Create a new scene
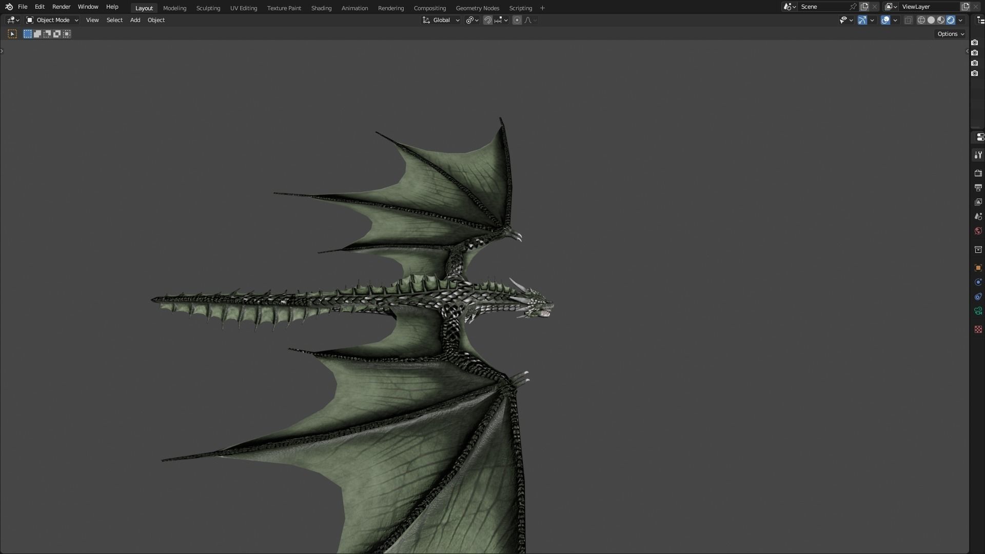The width and height of the screenshot is (985, 554). point(864,7)
